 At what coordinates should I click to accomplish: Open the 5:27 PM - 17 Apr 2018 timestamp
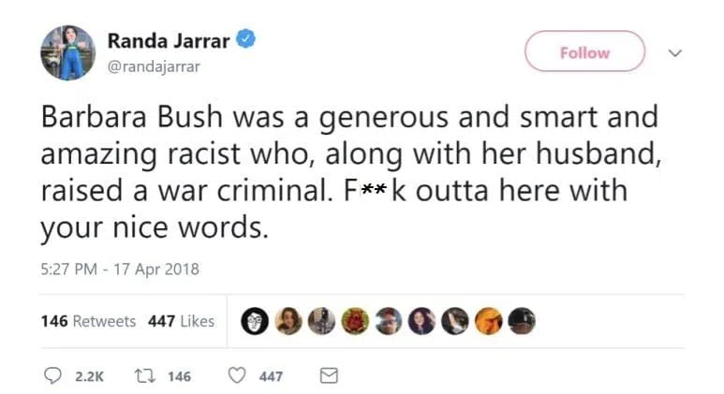tap(120, 270)
